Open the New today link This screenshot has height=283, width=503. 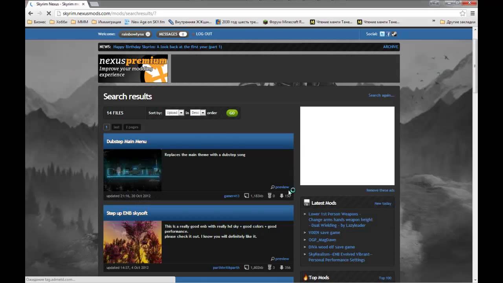383,204
